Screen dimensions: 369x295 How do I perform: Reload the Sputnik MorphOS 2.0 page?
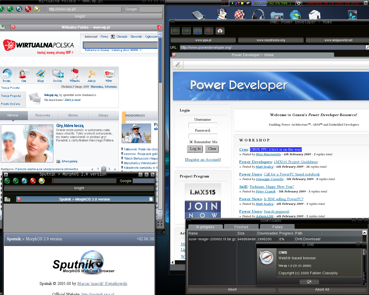[x=25, y=181]
